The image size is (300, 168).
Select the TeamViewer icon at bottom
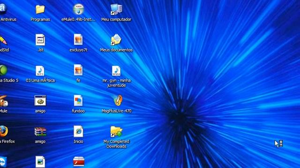coord(3,162)
